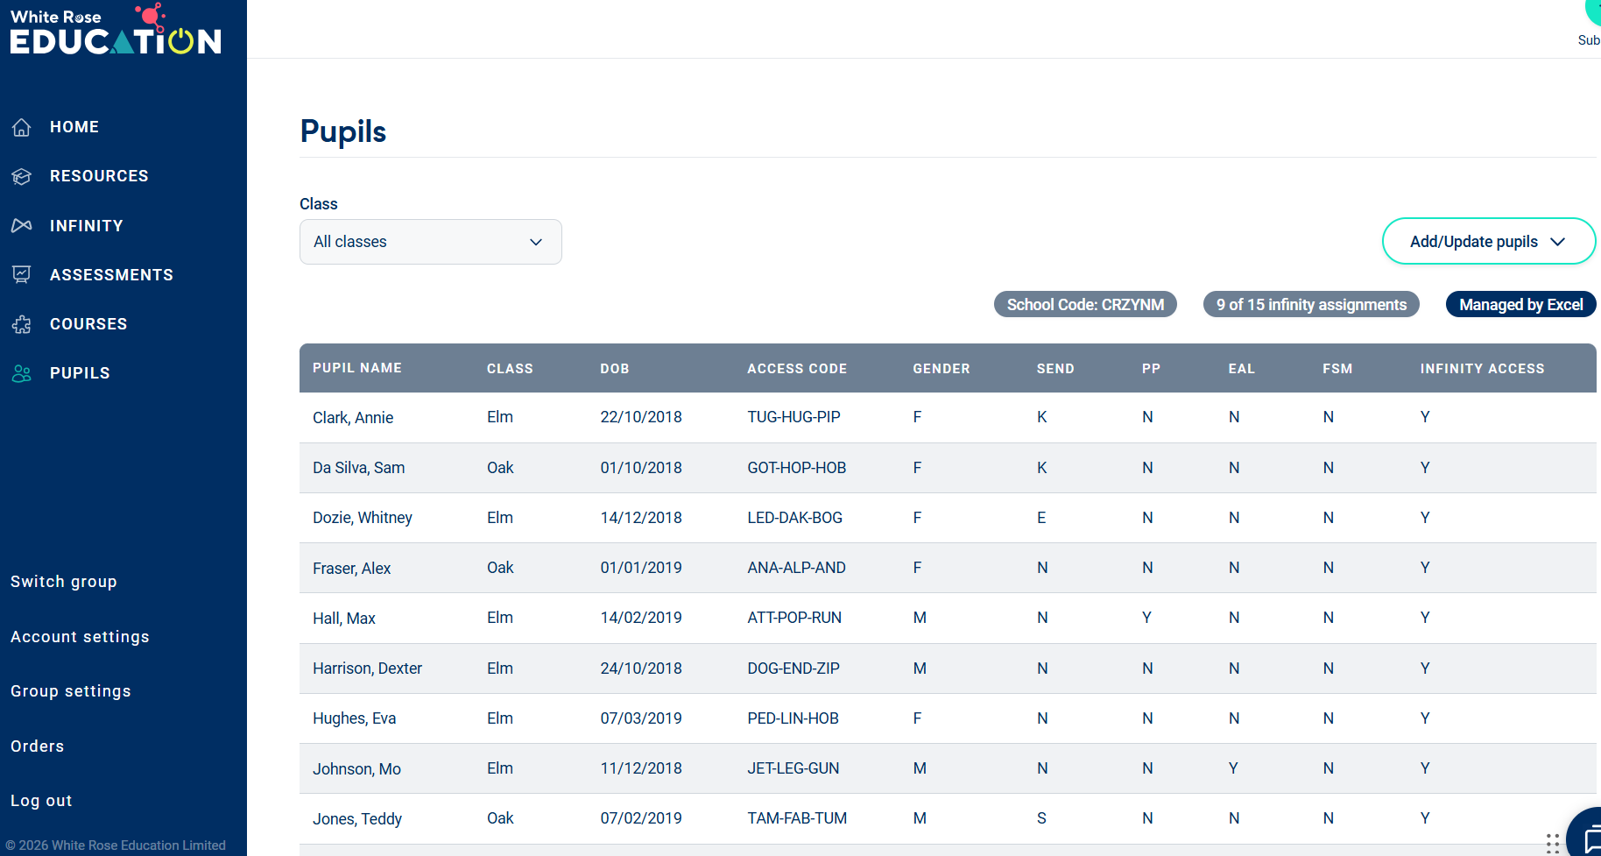
Task: Click the Pupils page heading
Action: click(x=343, y=131)
